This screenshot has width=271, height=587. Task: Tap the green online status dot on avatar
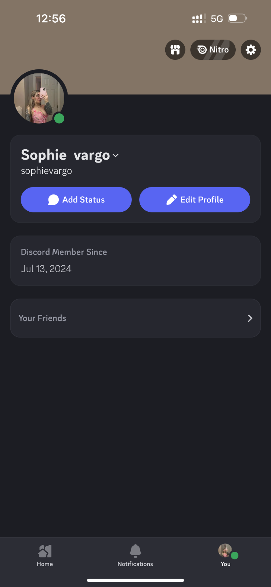[59, 119]
